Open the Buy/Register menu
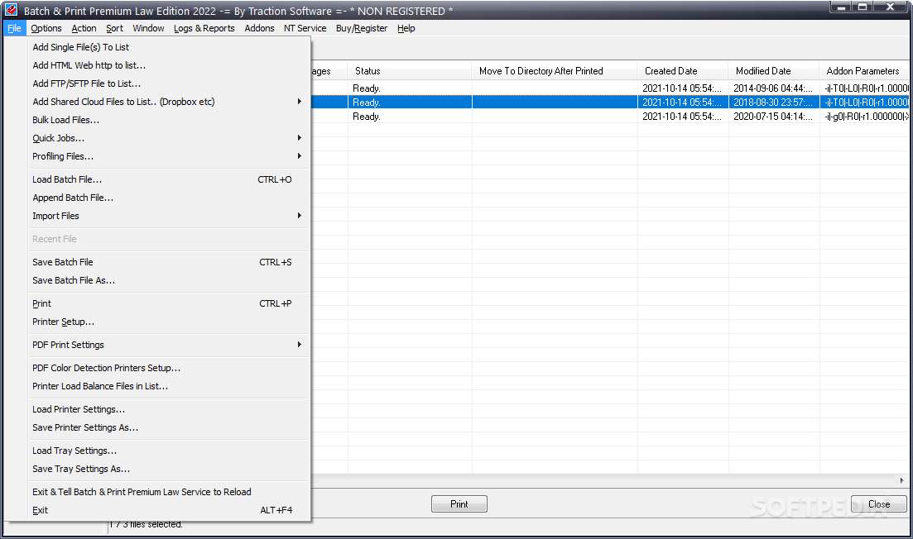The width and height of the screenshot is (913, 539). [x=362, y=28]
